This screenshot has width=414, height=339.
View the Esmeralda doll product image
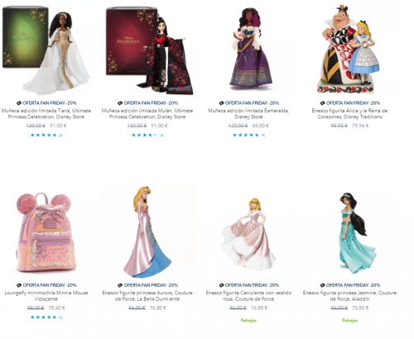(250, 50)
